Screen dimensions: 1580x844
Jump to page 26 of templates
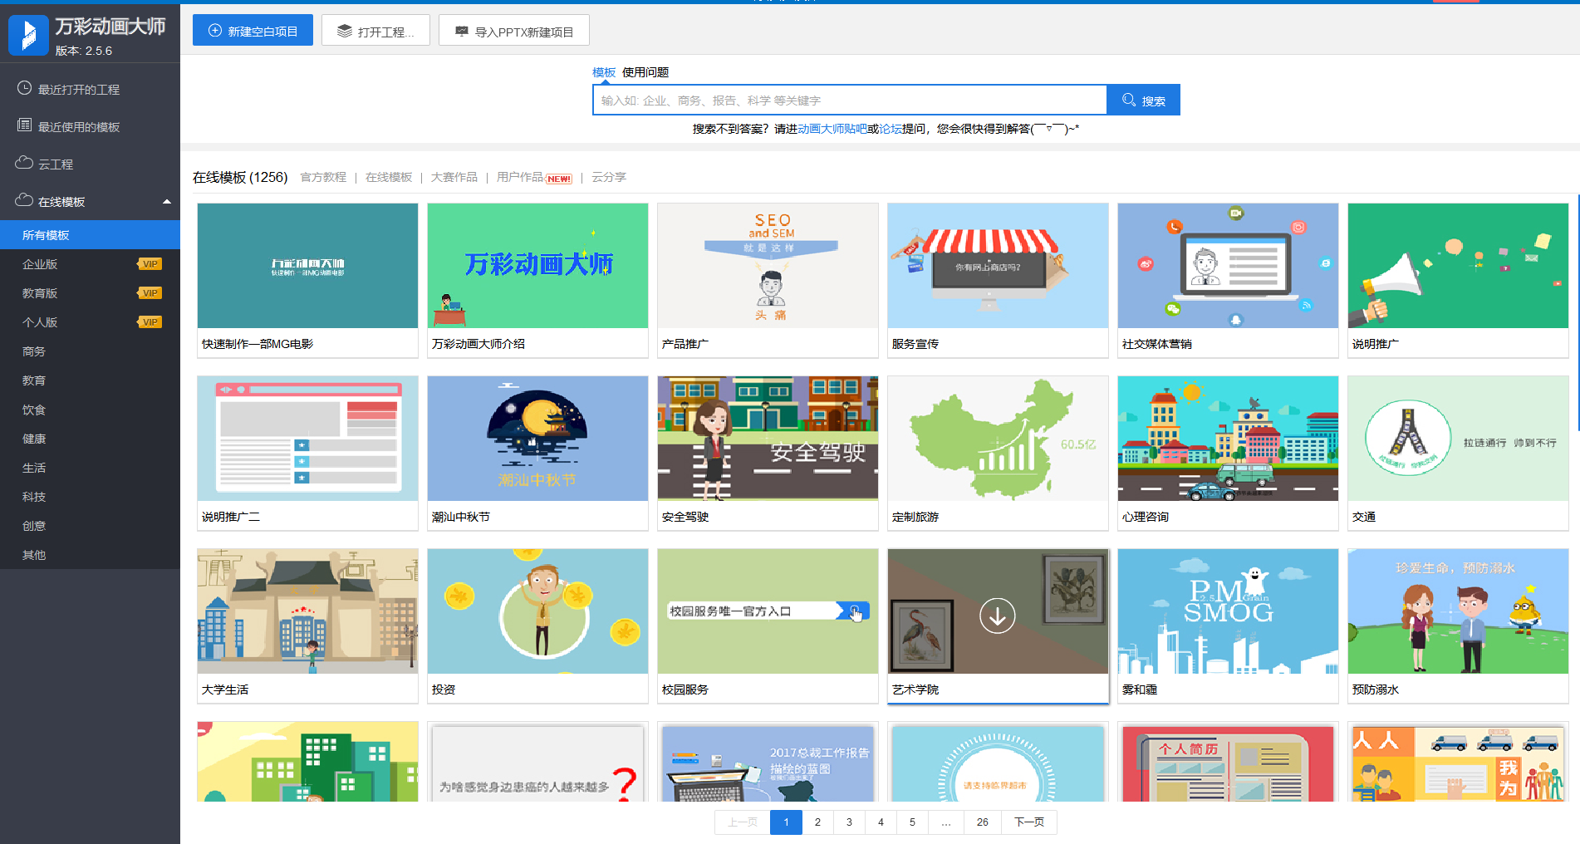pos(983,822)
